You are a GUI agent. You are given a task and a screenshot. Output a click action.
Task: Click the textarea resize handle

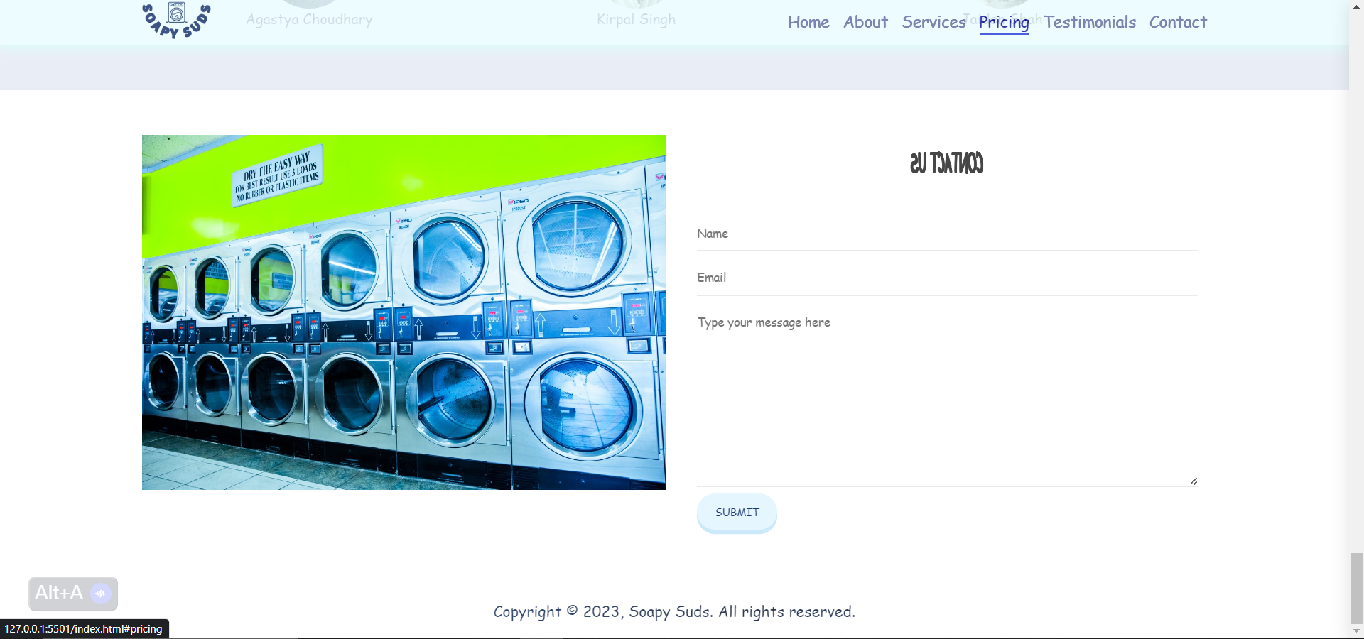pos(1193,481)
